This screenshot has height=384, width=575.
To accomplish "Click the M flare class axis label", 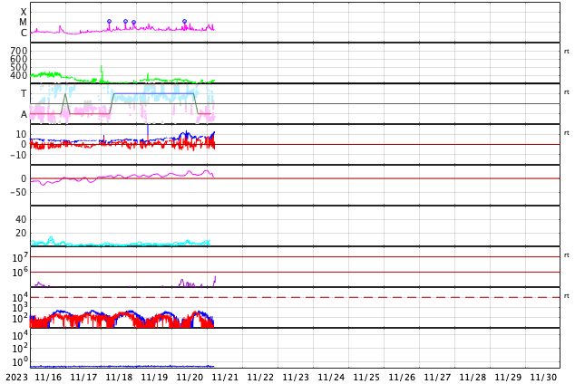I will pos(23,23).
